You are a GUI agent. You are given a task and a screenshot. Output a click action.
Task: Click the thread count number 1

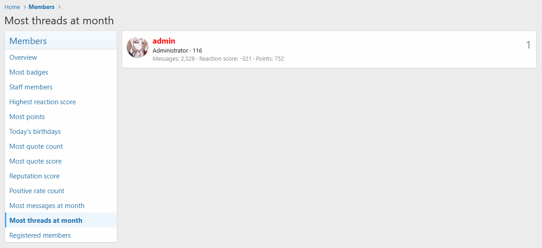pyautogui.click(x=528, y=45)
